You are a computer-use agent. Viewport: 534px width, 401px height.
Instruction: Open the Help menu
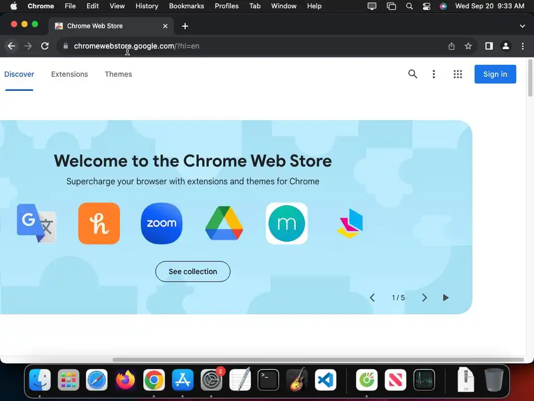[314, 6]
